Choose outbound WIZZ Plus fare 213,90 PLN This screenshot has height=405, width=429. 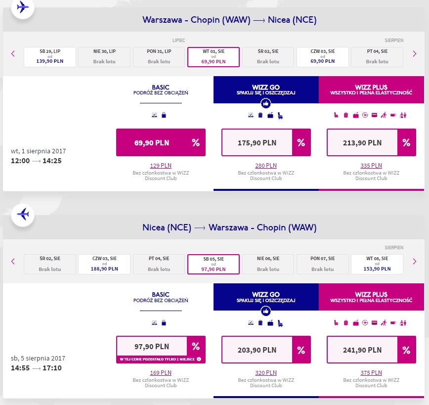point(371,142)
